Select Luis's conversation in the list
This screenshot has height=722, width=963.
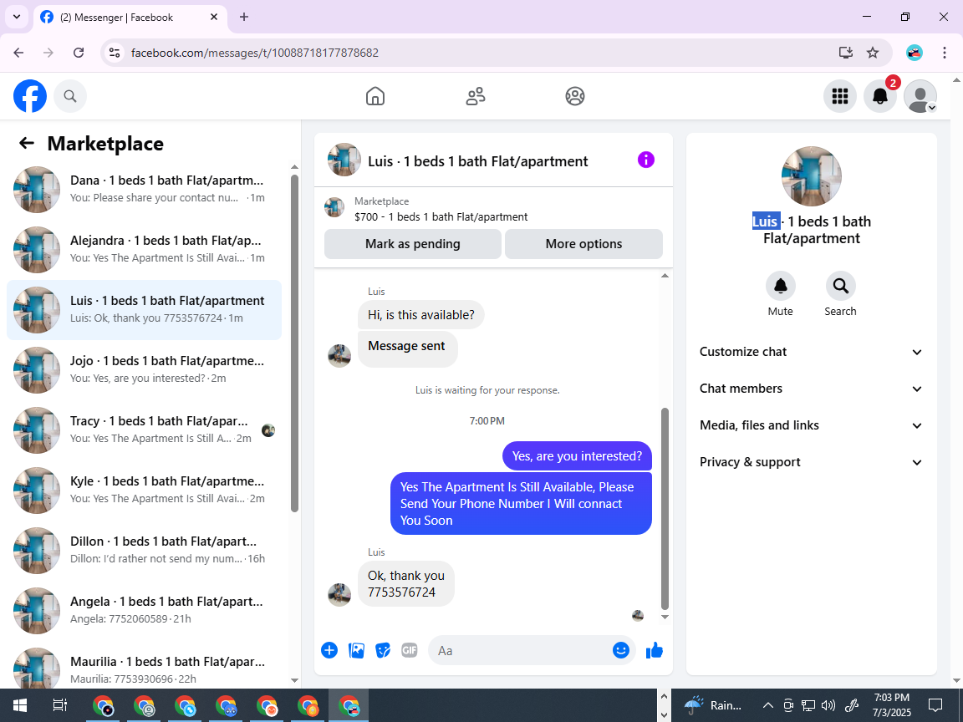144,310
